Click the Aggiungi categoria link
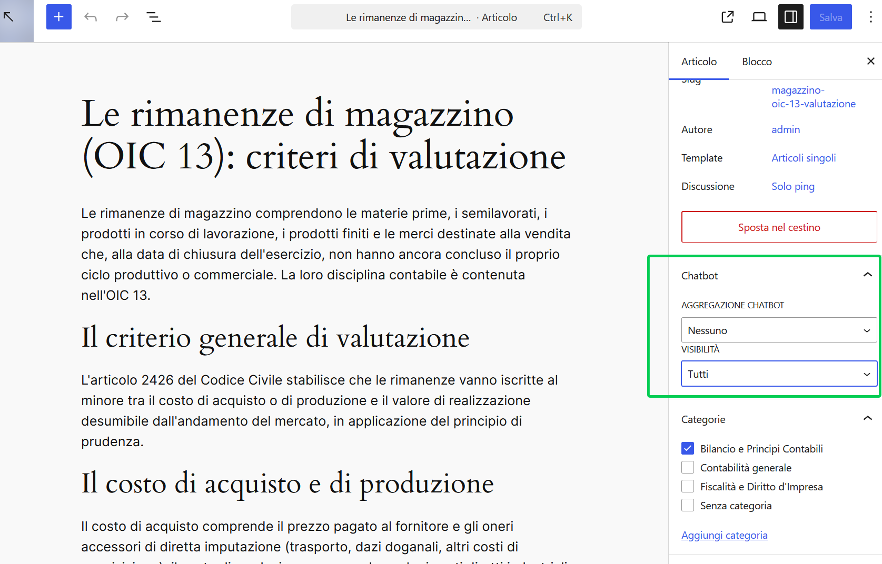Viewport: 882px width, 564px height. 724,535
